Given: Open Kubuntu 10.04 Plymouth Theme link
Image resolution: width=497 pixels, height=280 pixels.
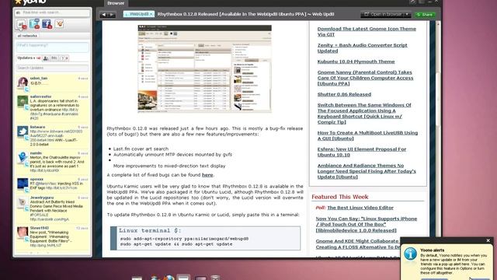Looking at the screenshot, I should point(356,61).
